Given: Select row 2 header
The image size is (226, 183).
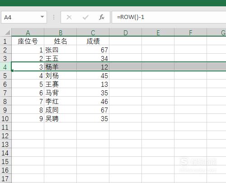Looking at the screenshot, I should tap(5, 50).
